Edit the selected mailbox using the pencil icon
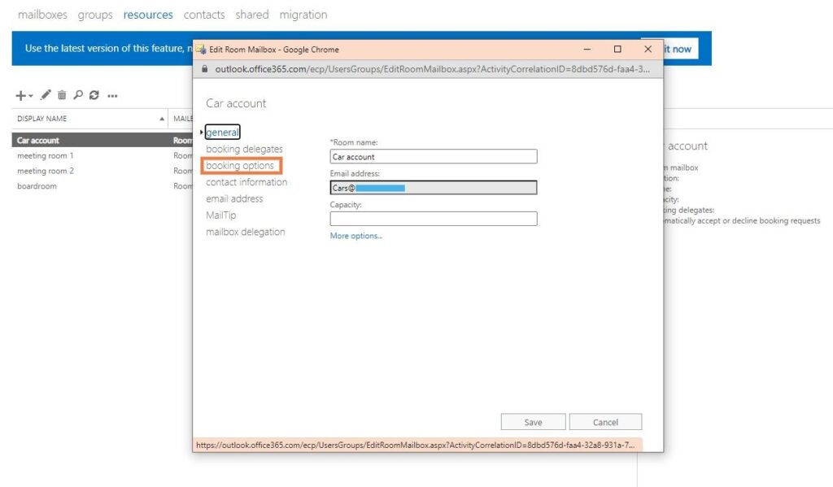This screenshot has height=487, width=833. click(x=46, y=95)
